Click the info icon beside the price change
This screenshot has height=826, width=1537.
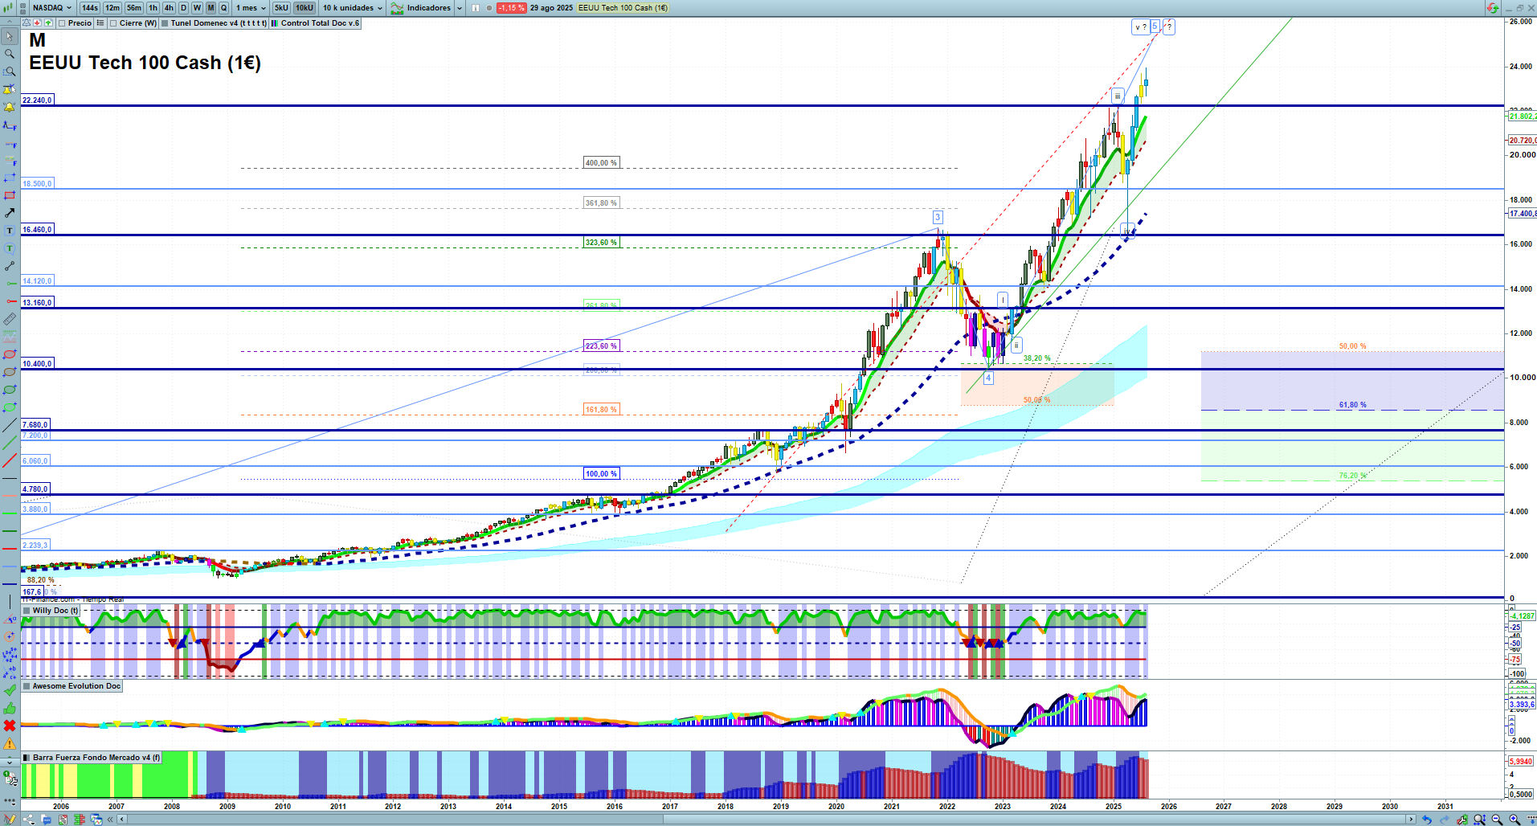(476, 8)
